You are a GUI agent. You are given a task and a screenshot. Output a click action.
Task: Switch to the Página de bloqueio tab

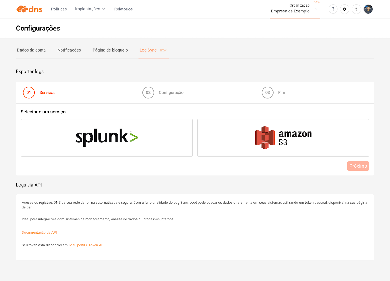pos(110,50)
